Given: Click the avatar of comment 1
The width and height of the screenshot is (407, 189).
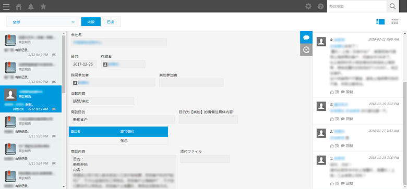Looking at the screenshot, I should click(321, 160).
